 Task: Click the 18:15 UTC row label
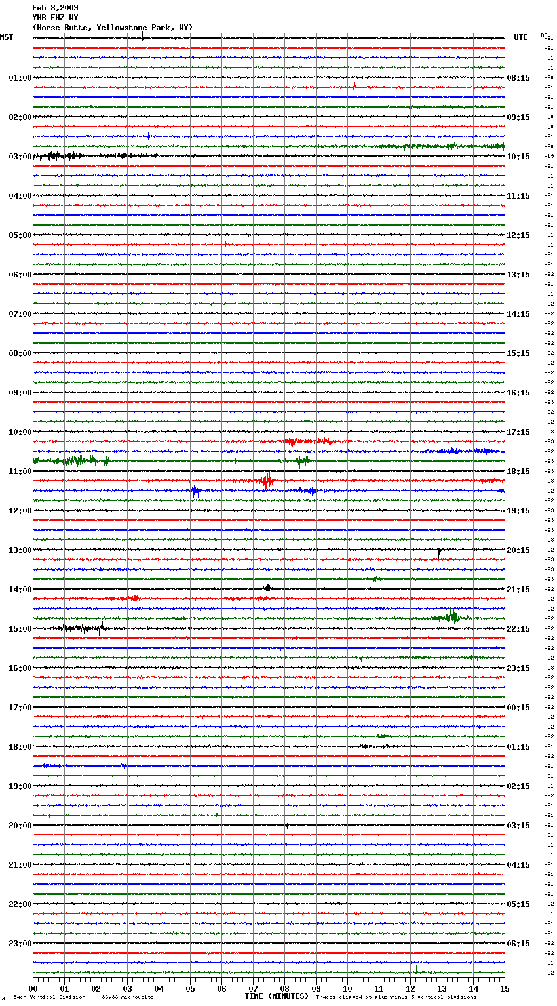pyautogui.click(x=518, y=472)
